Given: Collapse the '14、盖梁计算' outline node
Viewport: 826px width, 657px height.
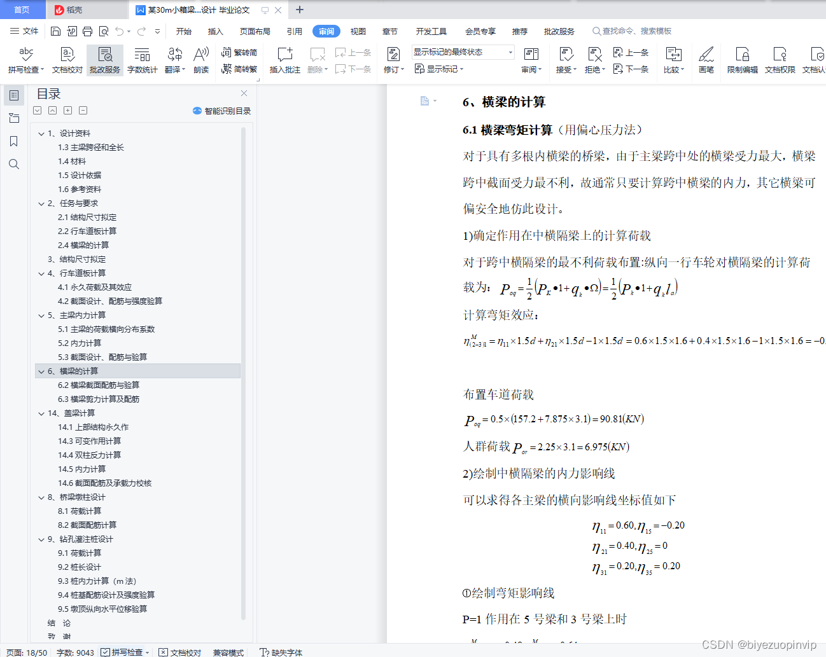Looking at the screenshot, I should click(41, 413).
